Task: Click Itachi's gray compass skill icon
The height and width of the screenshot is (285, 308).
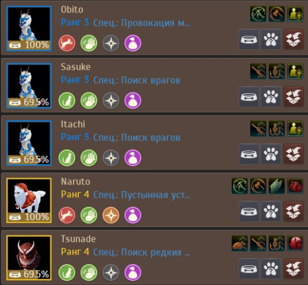Action: tap(111, 158)
